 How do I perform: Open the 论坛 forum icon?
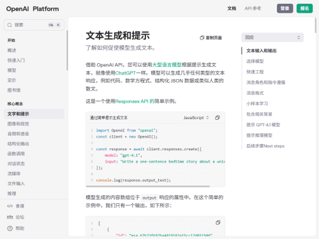(x=10, y=217)
